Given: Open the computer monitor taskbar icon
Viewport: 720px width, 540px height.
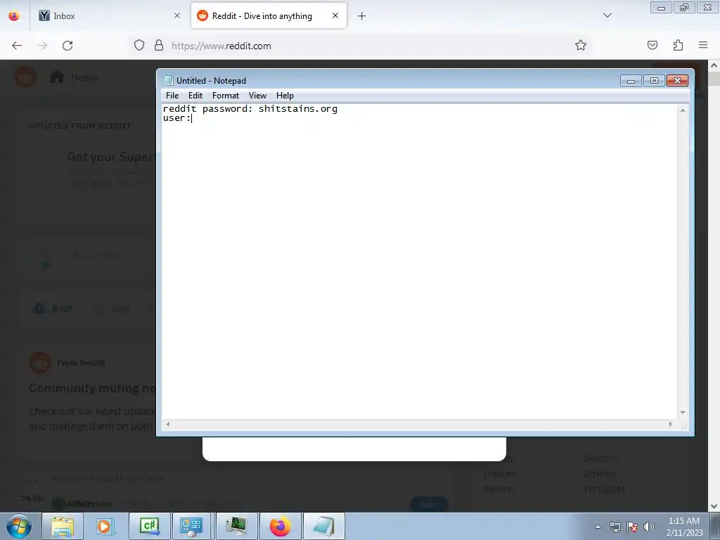Looking at the screenshot, I should point(236,526).
